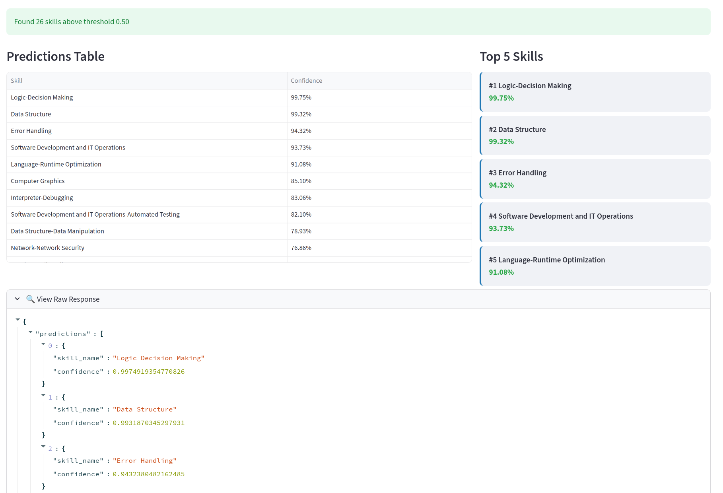This screenshot has width=723, height=493.
Task: Collapse the "predictions" array triangle
Action: (x=31, y=332)
